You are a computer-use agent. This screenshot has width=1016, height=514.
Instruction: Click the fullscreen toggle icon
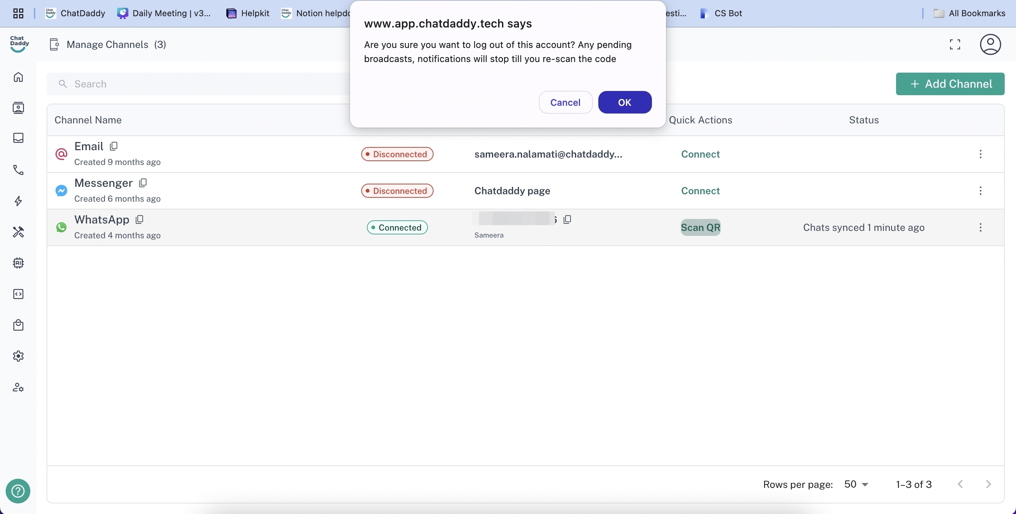pyautogui.click(x=955, y=44)
